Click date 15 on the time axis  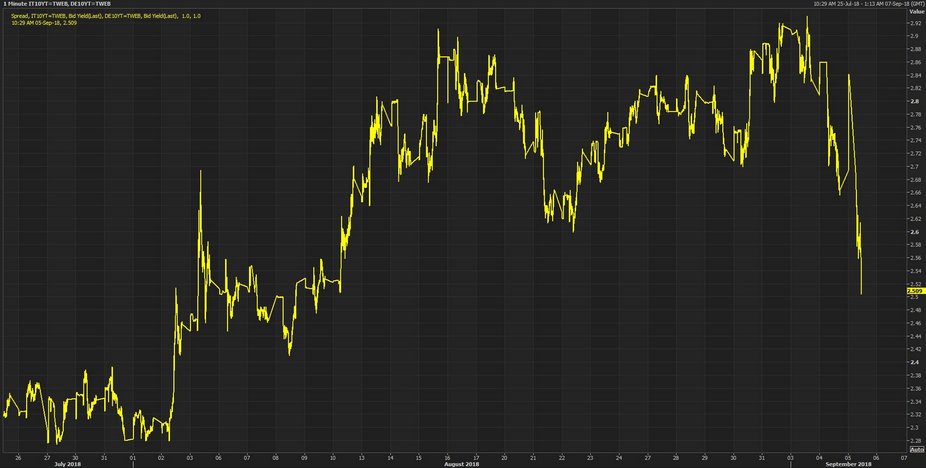tap(419, 457)
